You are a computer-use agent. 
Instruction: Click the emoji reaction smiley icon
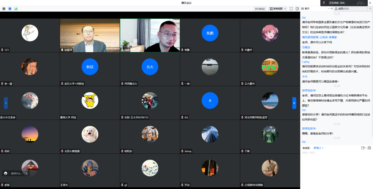coord(6,173)
